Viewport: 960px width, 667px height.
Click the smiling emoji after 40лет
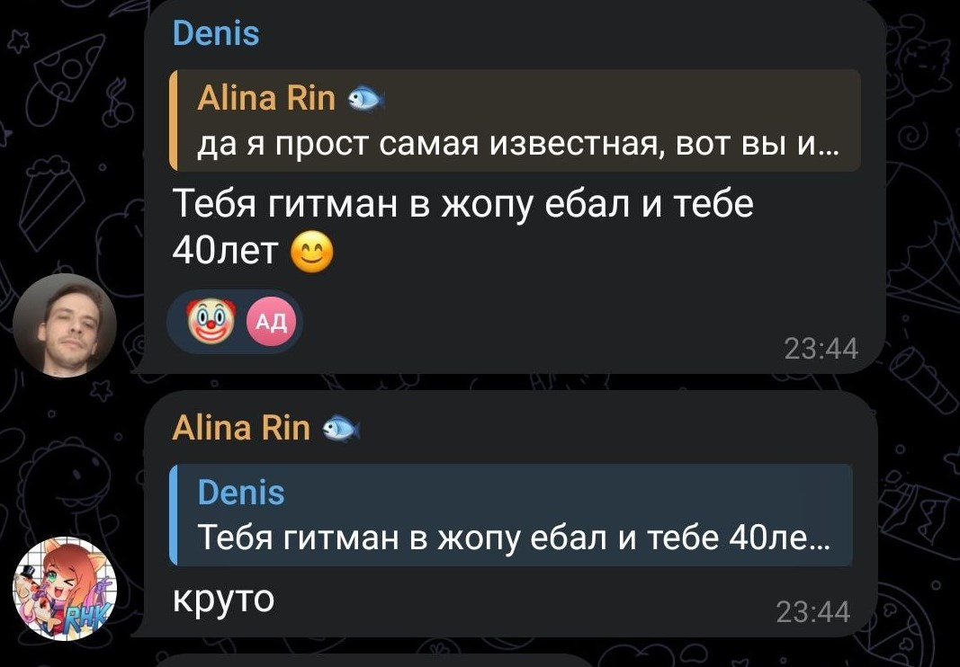[x=311, y=252]
